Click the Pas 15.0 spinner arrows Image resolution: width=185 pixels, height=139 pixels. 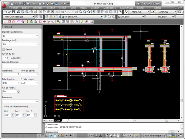pyautogui.click(x=13, y=115)
